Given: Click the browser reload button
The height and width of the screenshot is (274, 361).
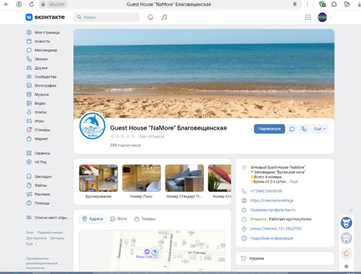Looking at the screenshot, I should [x=32, y=5].
